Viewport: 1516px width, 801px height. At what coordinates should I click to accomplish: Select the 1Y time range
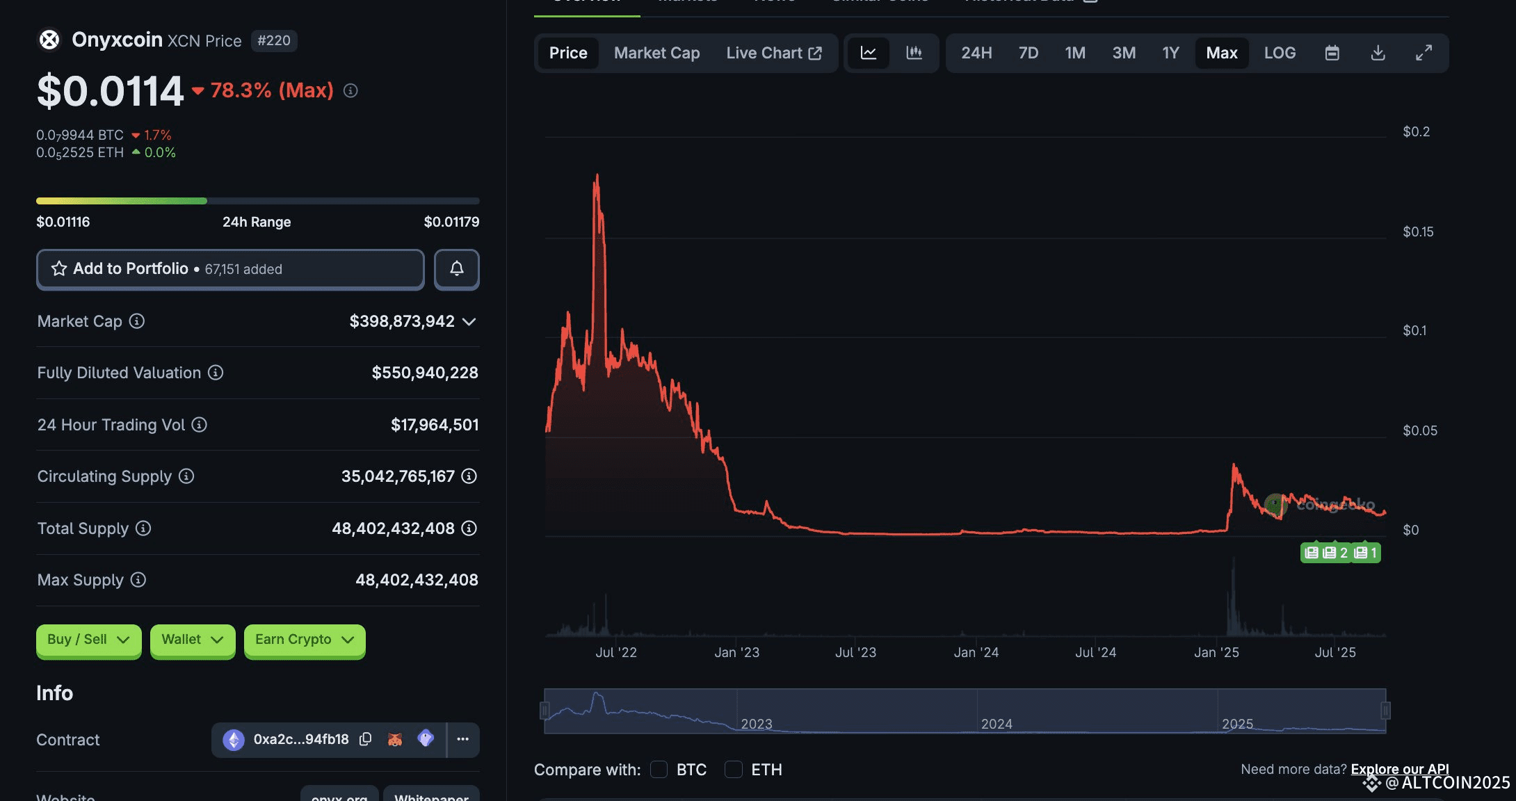[x=1170, y=53]
